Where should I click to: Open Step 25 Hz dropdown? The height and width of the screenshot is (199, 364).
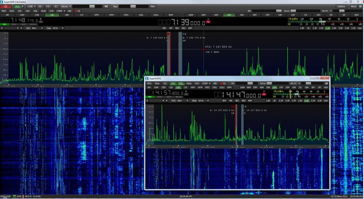63,28
